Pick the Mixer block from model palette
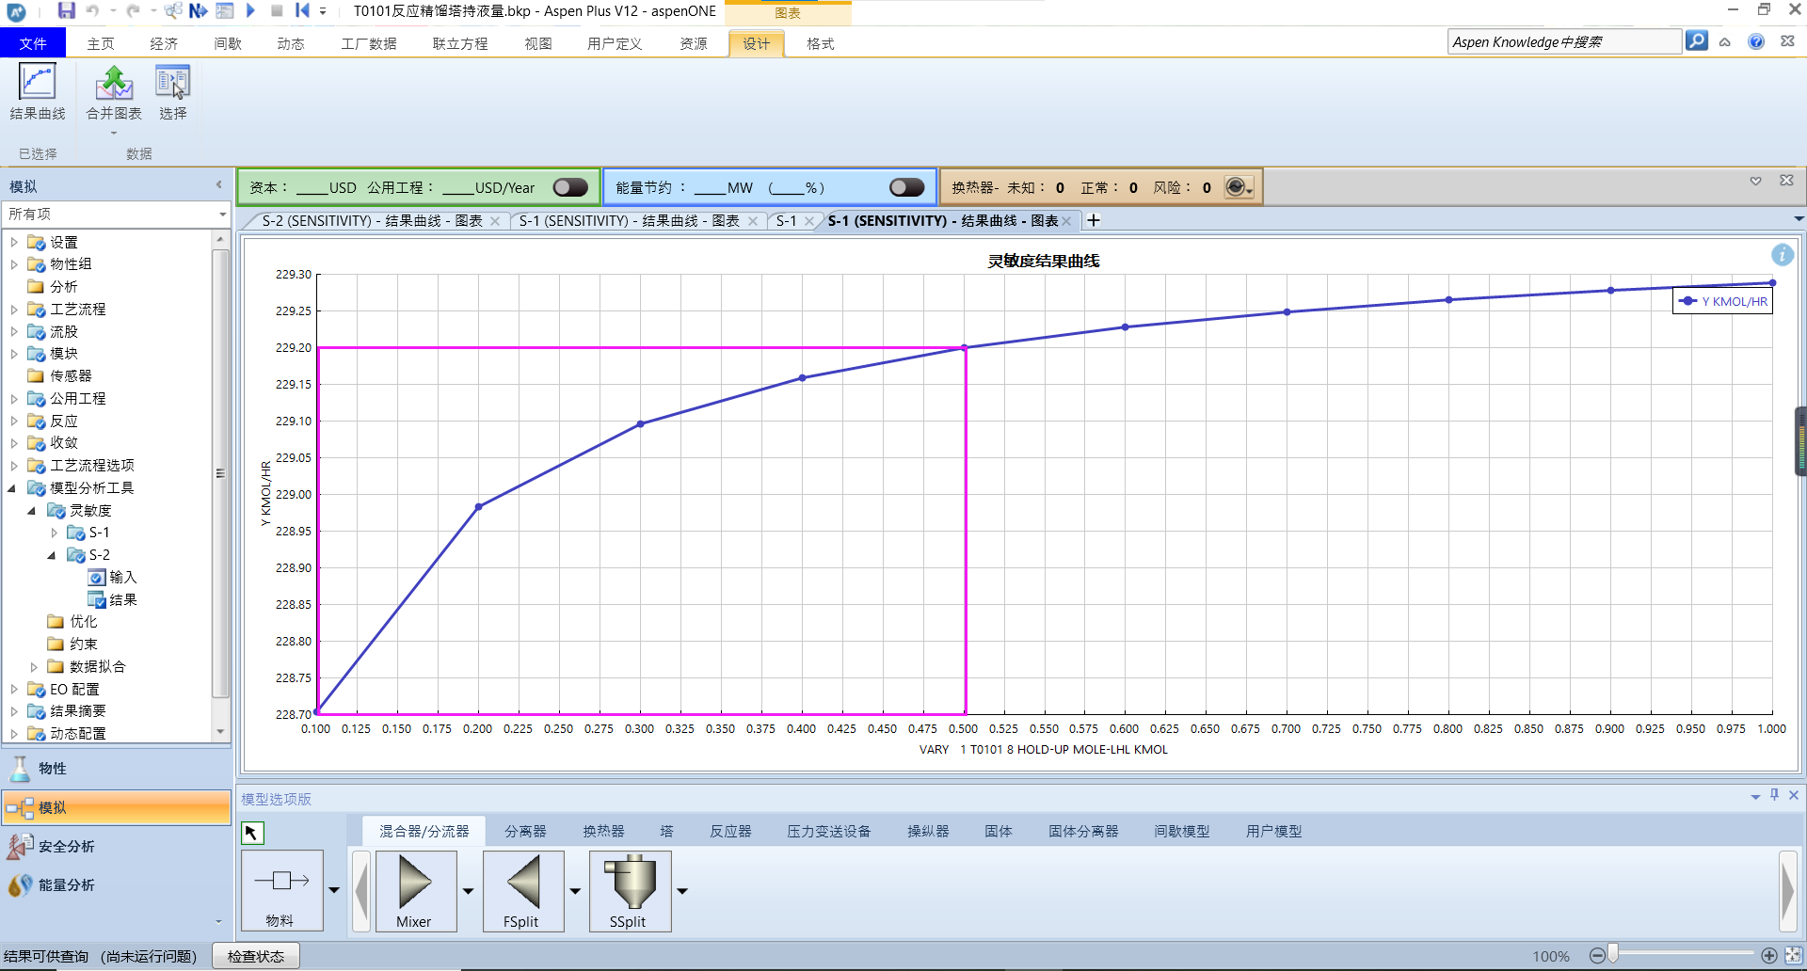Image resolution: width=1807 pixels, height=971 pixels. point(415,891)
